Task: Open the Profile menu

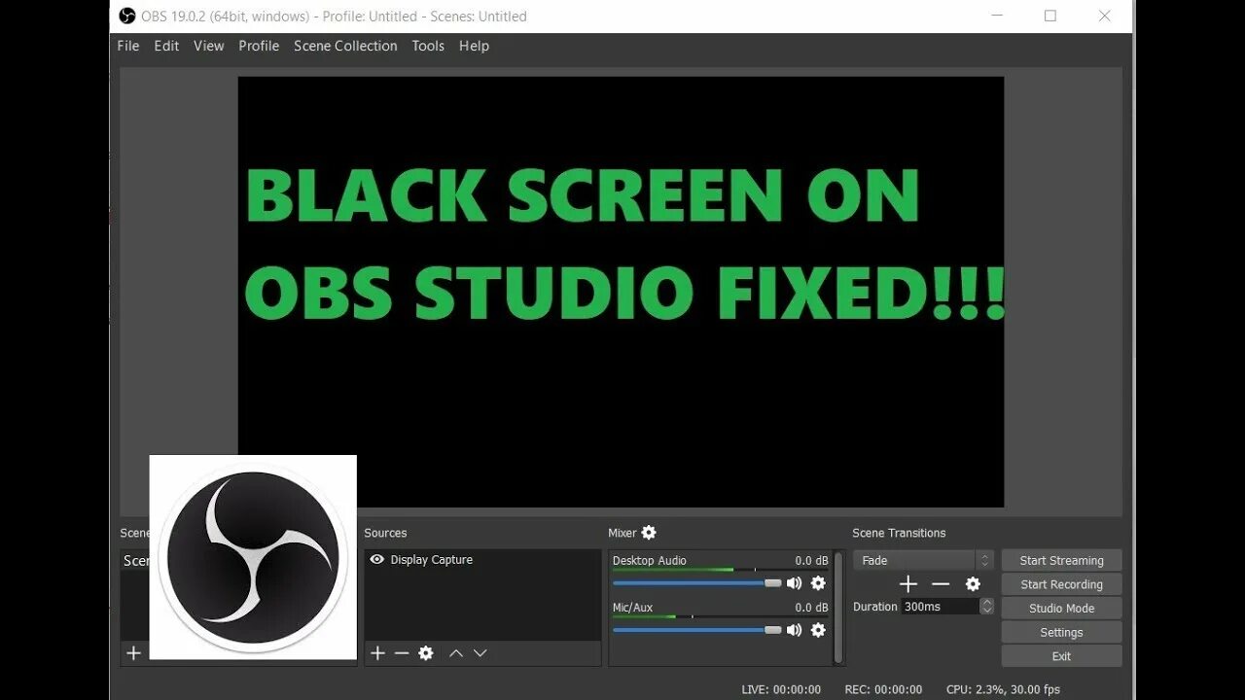Action: [x=259, y=46]
